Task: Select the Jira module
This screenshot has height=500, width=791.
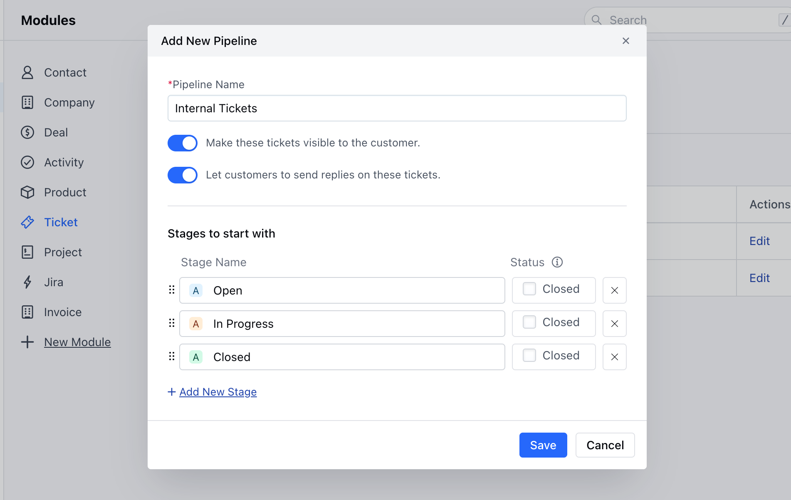Action: pyautogui.click(x=54, y=282)
